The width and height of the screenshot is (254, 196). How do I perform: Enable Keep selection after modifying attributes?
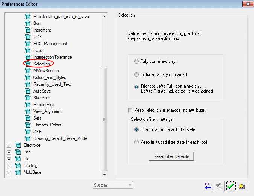point(131,110)
